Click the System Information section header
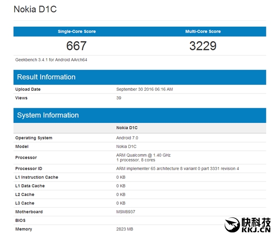The image size is (275, 237). tap(48, 115)
